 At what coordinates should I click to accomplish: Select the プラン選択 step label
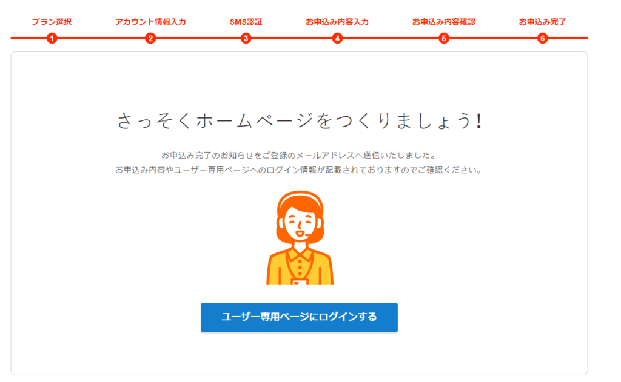[x=52, y=22]
